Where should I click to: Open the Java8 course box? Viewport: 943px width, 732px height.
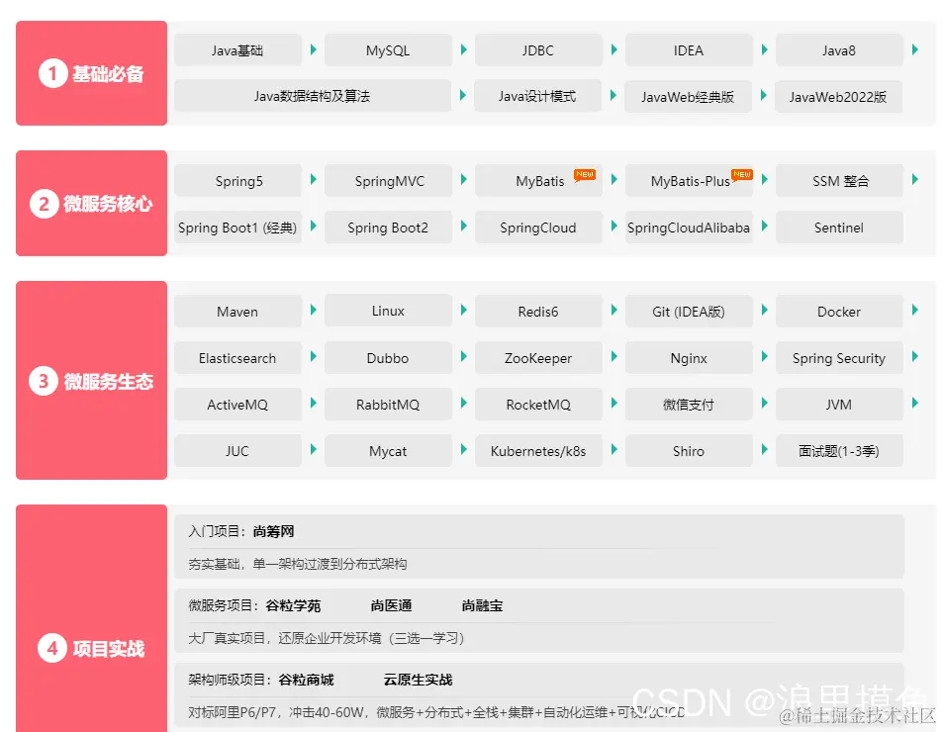[x=839, y=50]
